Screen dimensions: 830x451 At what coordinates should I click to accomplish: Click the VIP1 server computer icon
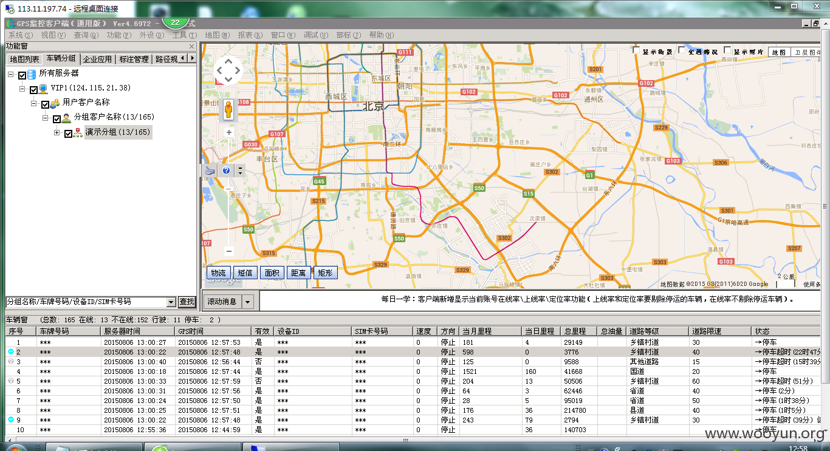[43, 88]
